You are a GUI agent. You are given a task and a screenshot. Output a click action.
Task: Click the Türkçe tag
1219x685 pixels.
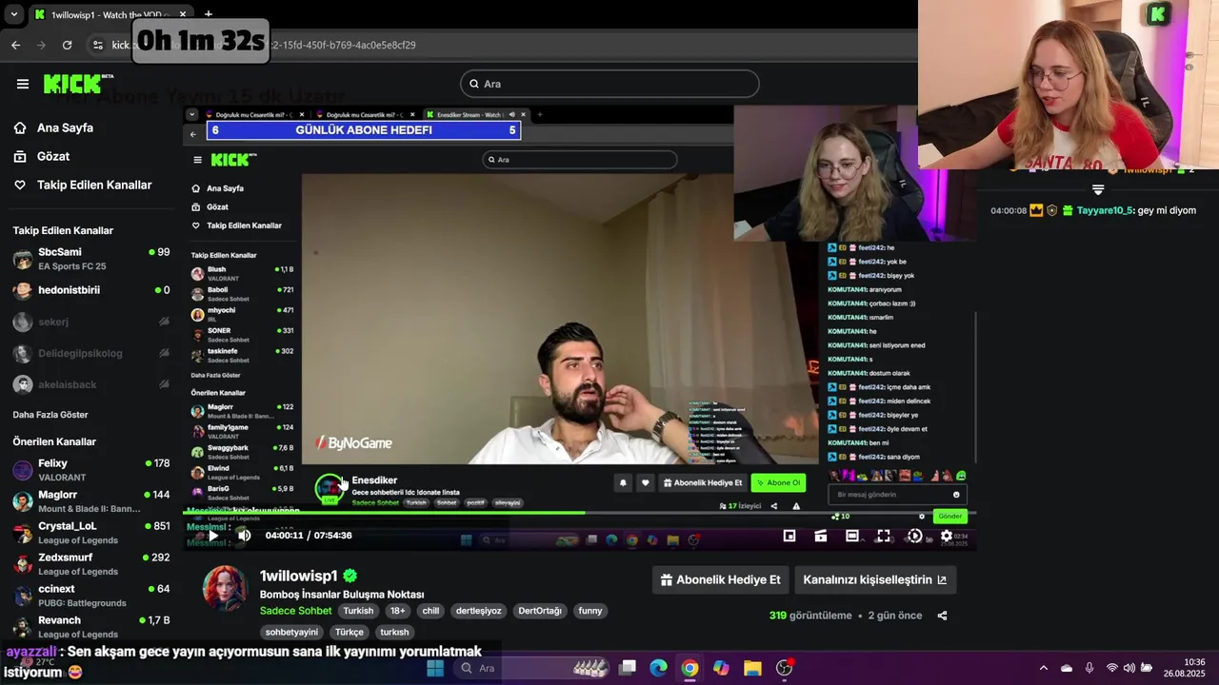349,632
